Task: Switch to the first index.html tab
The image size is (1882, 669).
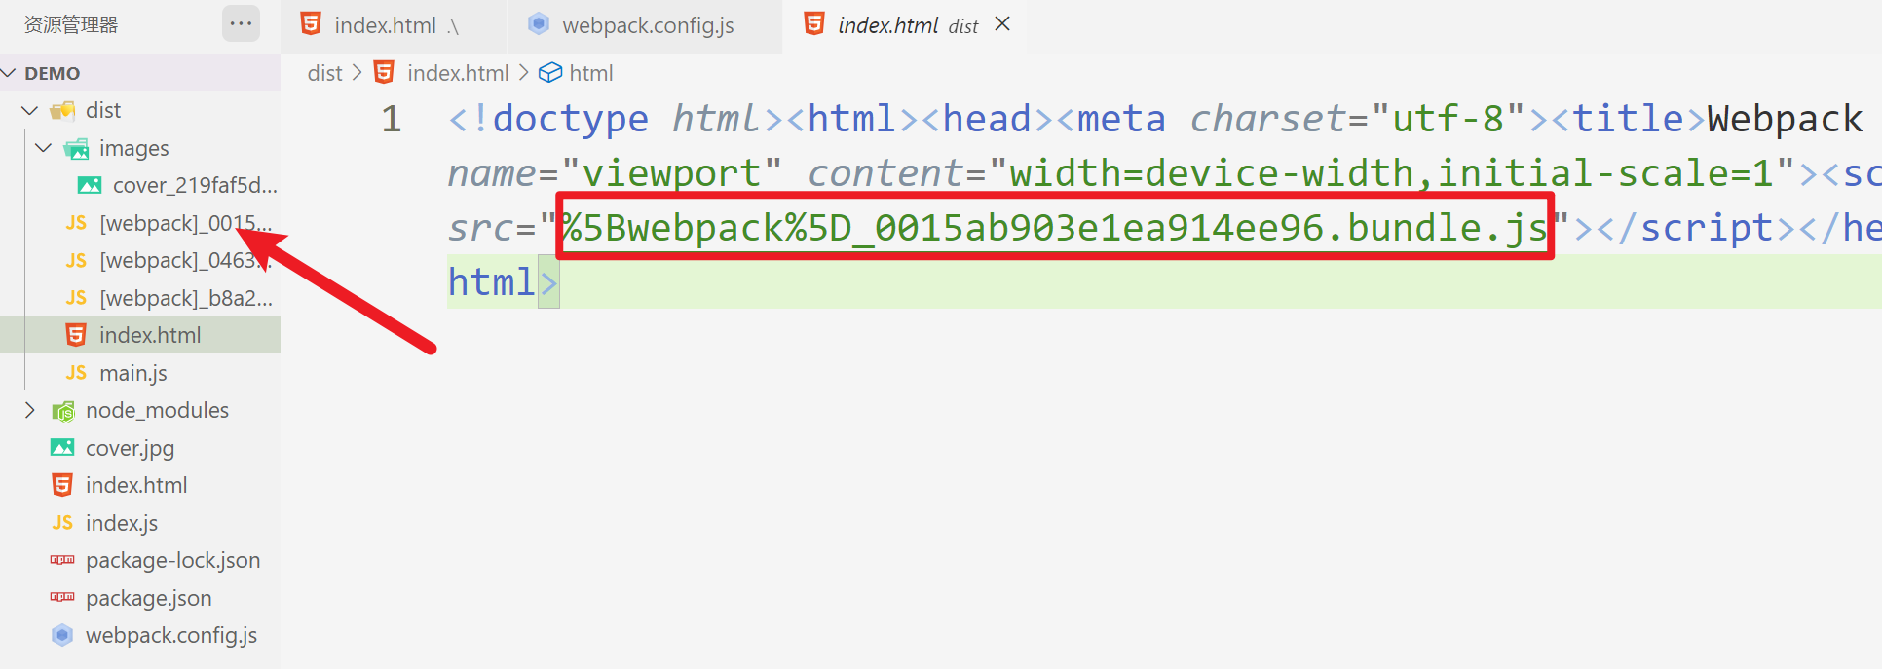Action: coord(385,25)
